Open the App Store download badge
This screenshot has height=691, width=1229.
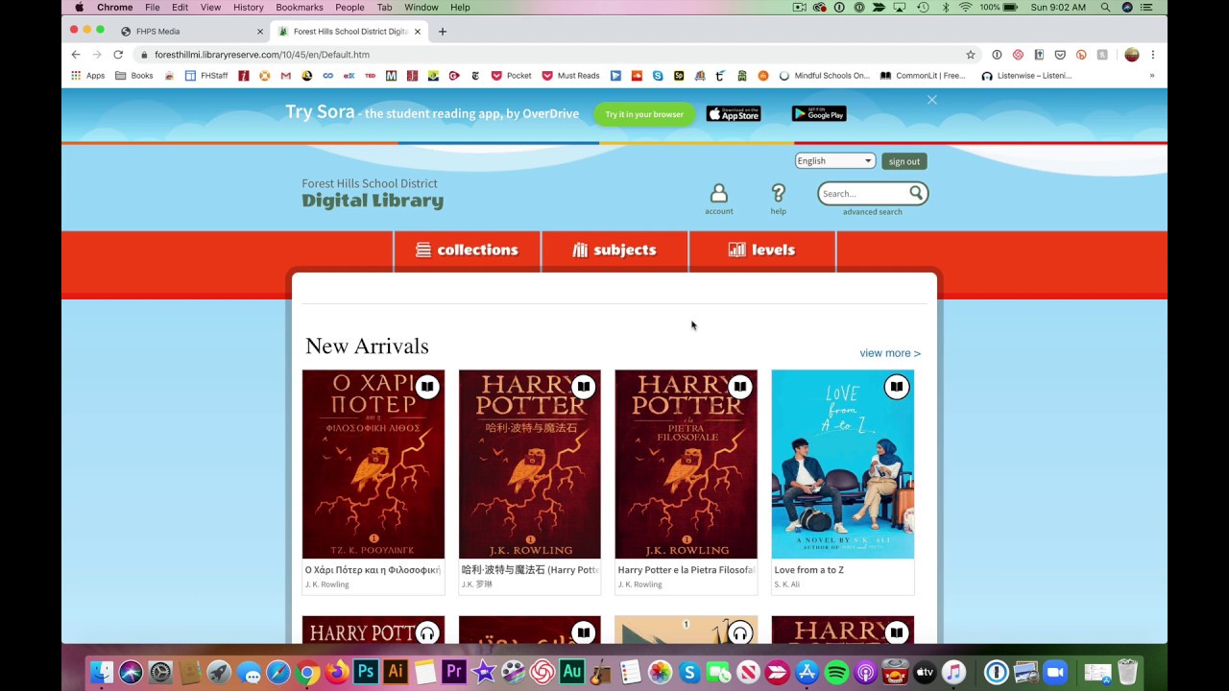click(x=734, y=114)
